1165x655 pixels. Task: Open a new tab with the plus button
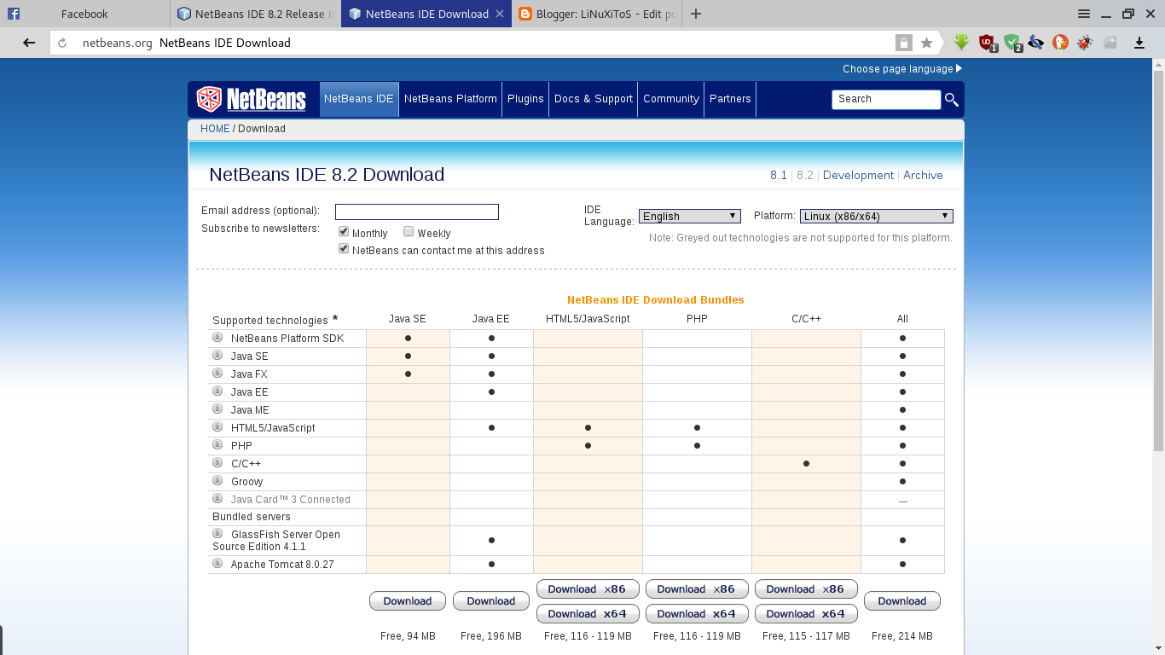tap(696, 14)
